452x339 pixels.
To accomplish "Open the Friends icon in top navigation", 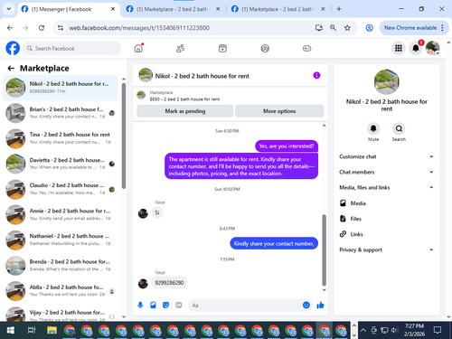I will pos(181,48).
